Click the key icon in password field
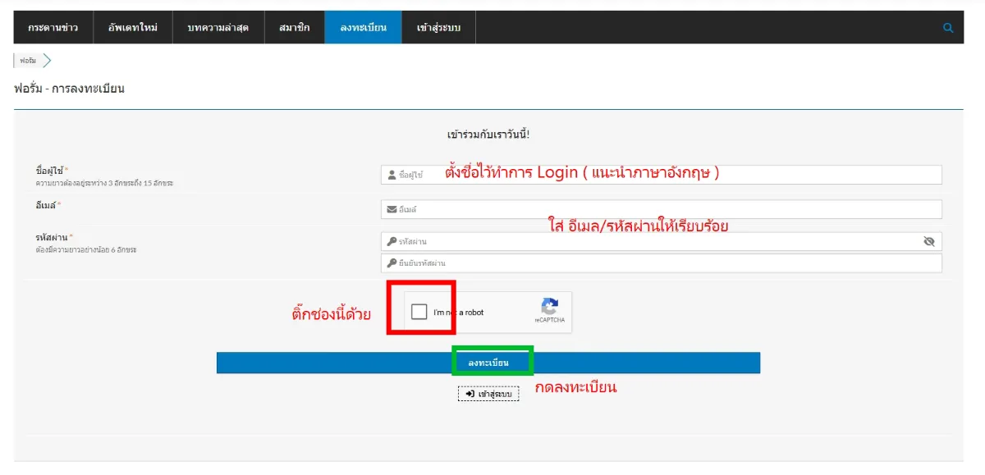The image size is (985, 475). pos(392,241)
